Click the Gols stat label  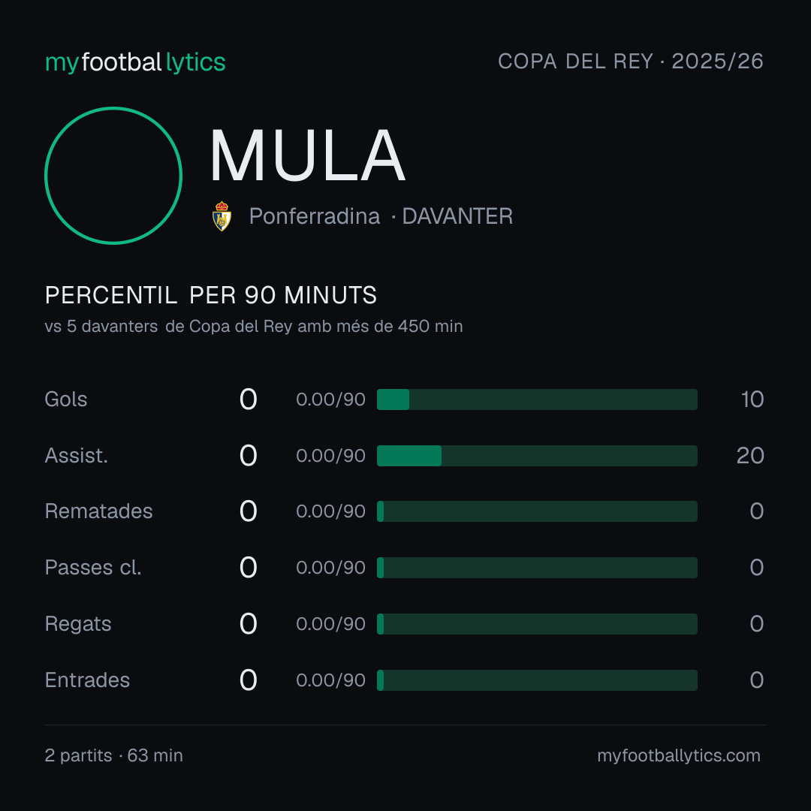pos(65,399)
